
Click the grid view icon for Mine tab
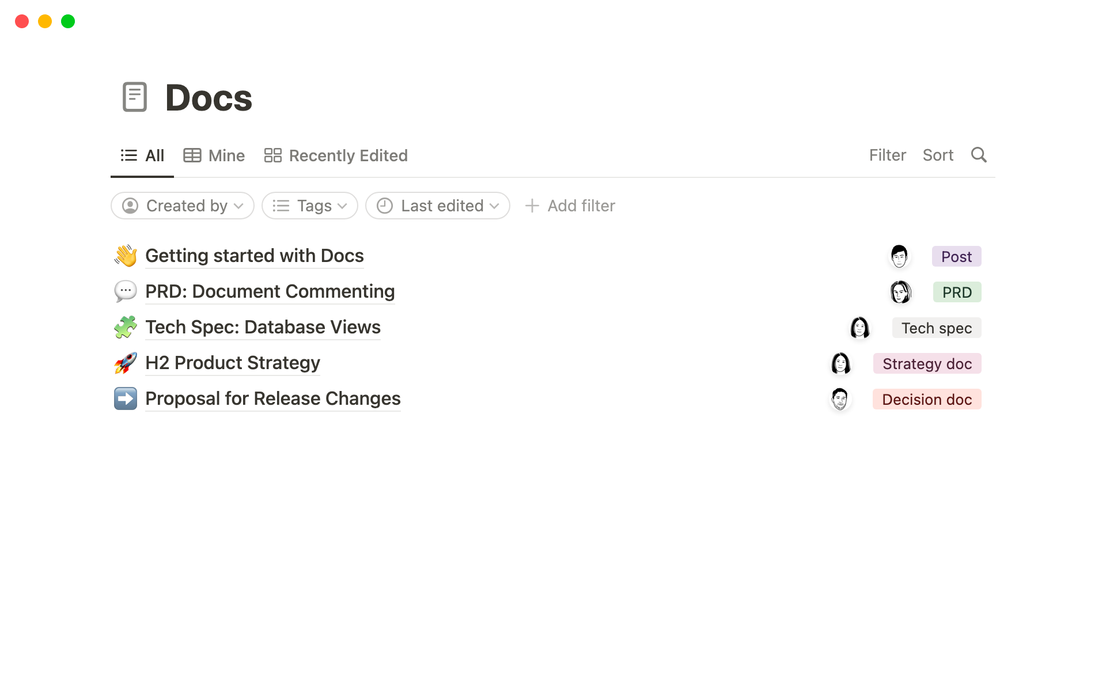(192, 155)
